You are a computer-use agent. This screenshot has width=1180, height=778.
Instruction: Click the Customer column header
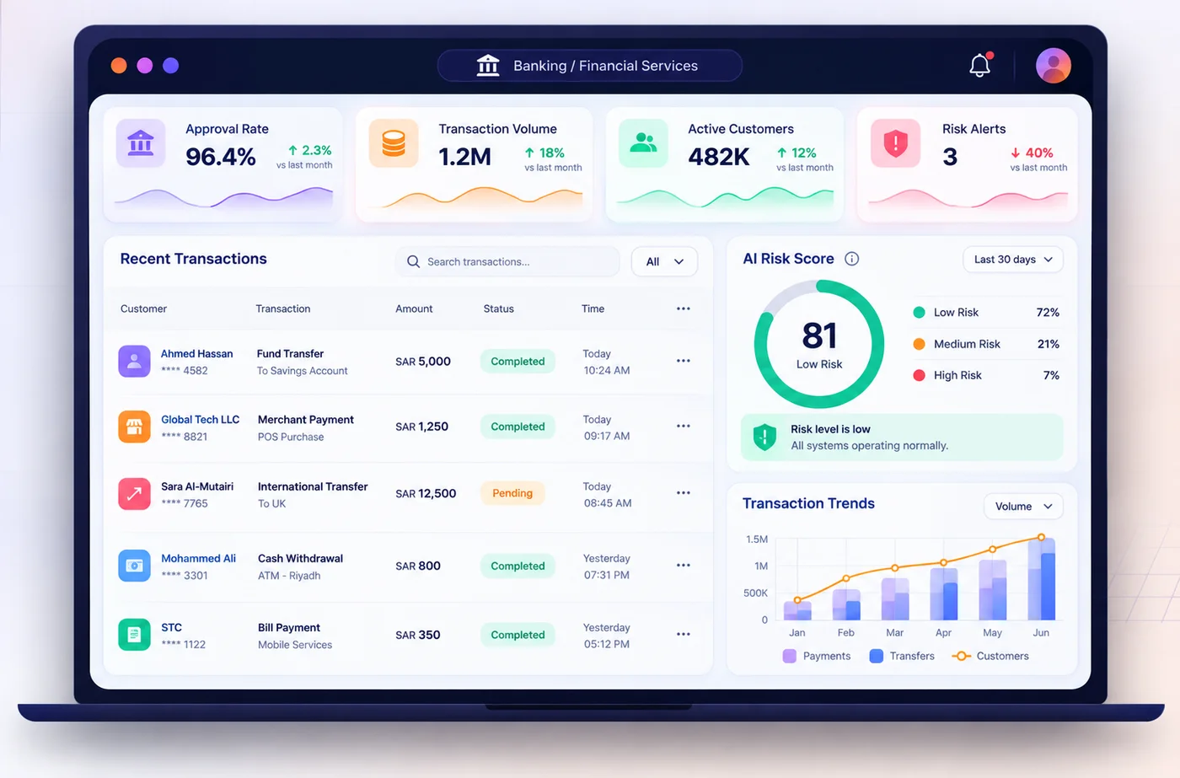pyautogui.click(x=143, y=309)
